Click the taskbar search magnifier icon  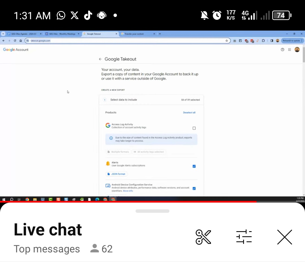(x=12, y=199)
